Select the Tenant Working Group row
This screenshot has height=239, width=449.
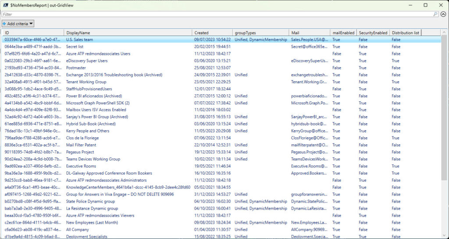click(x=221, y=82)
